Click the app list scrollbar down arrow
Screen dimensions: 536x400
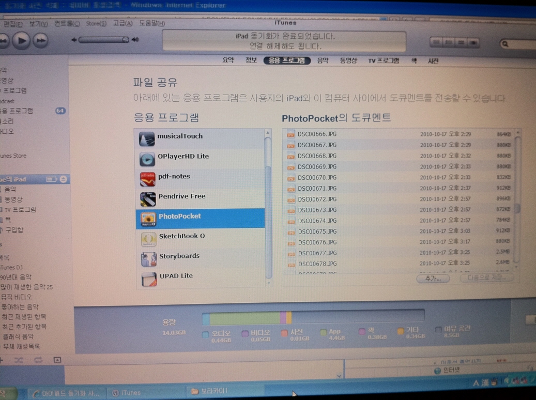(x=269, y=283)
